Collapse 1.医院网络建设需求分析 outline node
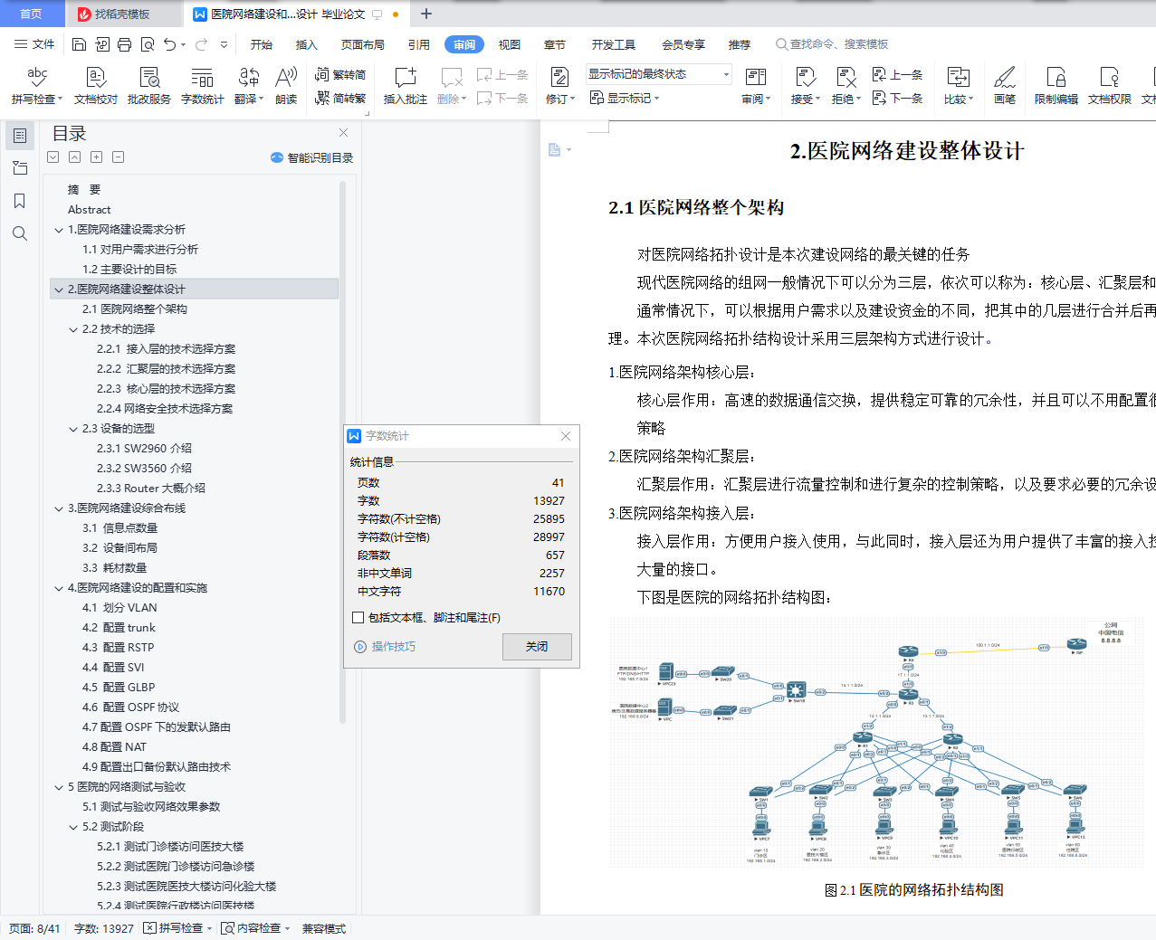This screenshot has height=940, width=1156. [x=59, y=230]
